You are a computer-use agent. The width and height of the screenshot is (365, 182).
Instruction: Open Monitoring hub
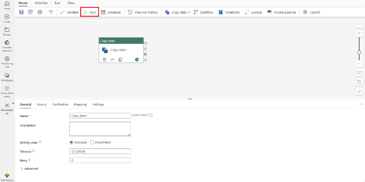coord(7,62)
